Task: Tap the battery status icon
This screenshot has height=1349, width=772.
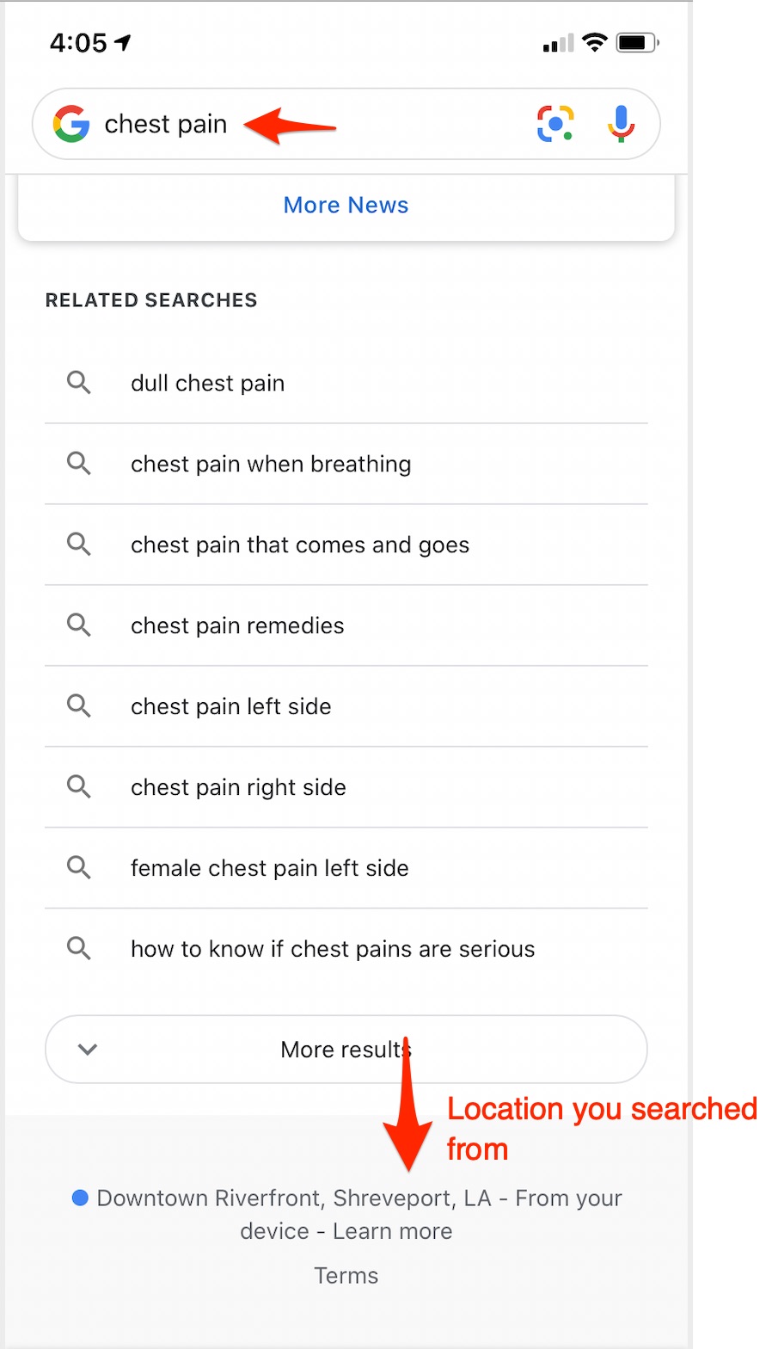Action: pos(637,42)
